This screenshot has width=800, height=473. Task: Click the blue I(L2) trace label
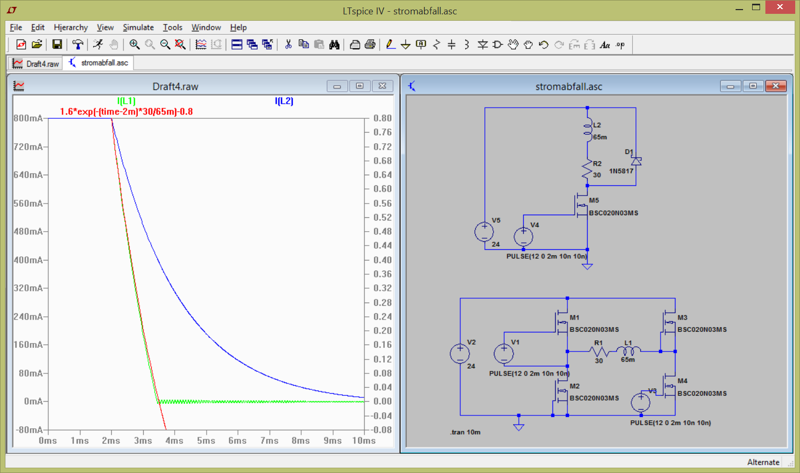pyautogui.click(x=284, y=101)
